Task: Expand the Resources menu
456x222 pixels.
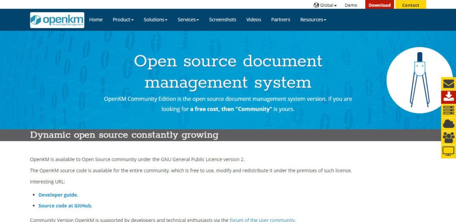Action: point(313,20)
